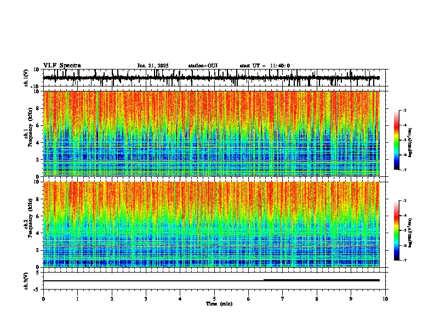The height and width of the screenshot is (335, 434).
Task: Click the "start UT = 11:40: 0" text
Action: [265, 66]
